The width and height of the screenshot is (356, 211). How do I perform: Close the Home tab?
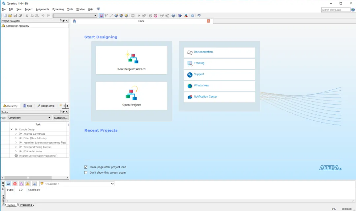tap(208, 21)
